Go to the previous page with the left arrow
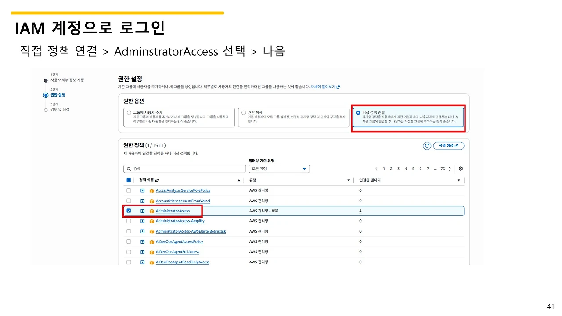Image resolution: width=562 pixels, height=316 pixels. tap(376, 169)
